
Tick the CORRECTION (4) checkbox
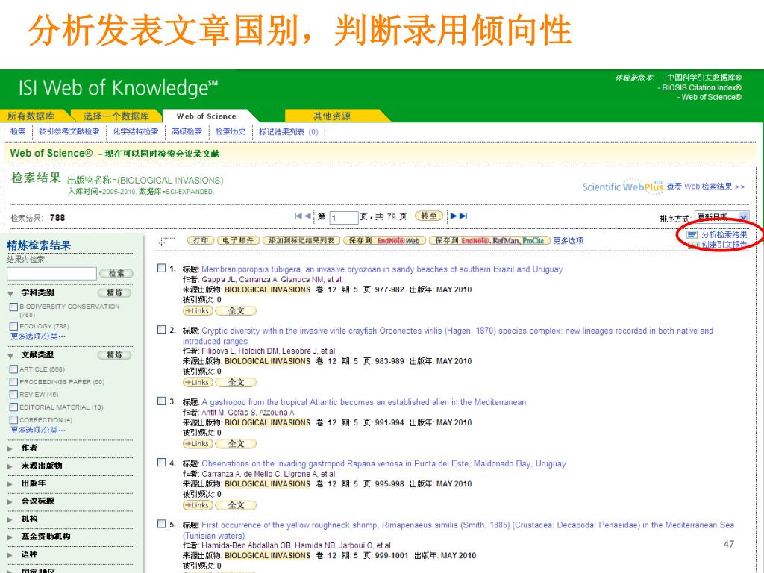tap(13, 420)
